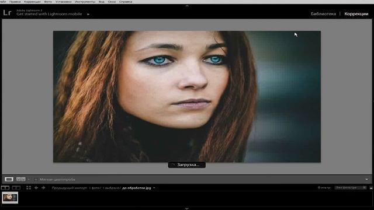
Task: Open the Фото menu
Action: point(48,2)
